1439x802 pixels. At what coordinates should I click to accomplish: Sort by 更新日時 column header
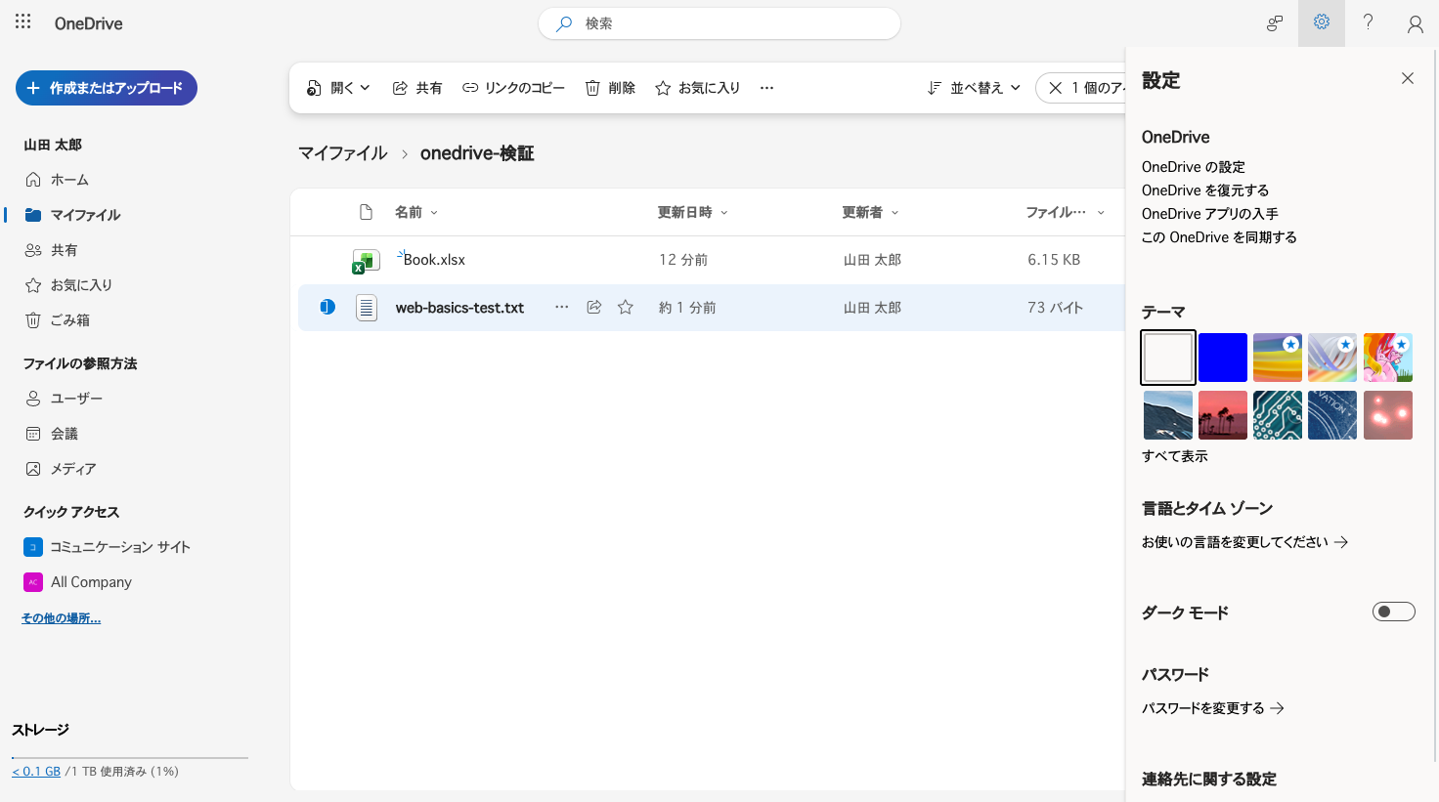pyautogui.click(x=693, y=212)
